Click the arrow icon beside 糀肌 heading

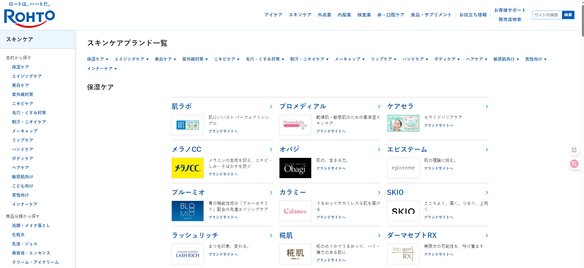tap(379, 236)
